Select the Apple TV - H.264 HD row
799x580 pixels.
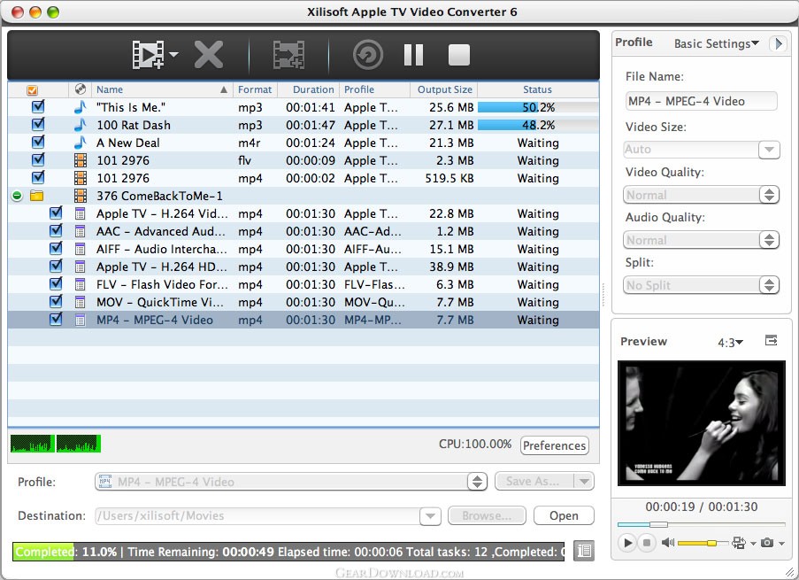pyautogui.click(x=303, y=267)
